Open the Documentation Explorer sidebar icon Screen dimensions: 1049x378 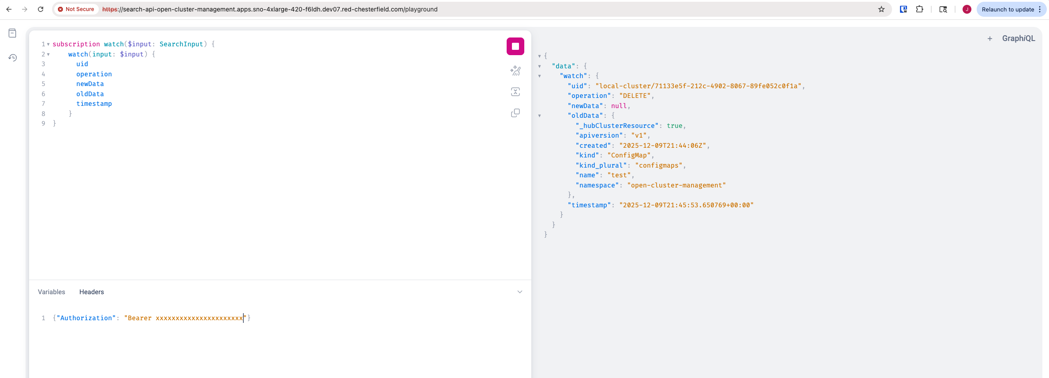tap(12, 33)
